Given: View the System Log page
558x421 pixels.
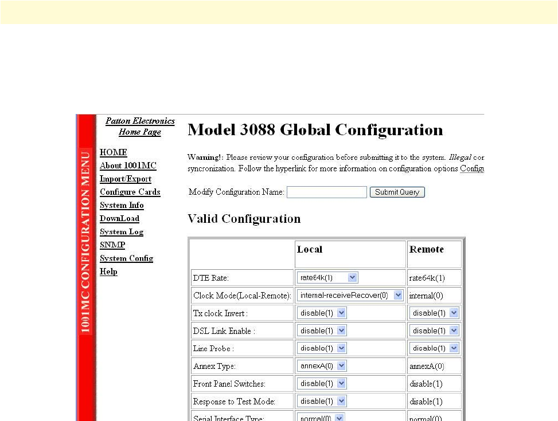Looking at the screenshot, I should [x=122, y=232].
